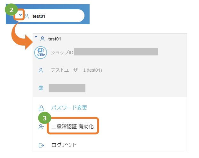Click the padlock icon for password change

coord(41,108)
